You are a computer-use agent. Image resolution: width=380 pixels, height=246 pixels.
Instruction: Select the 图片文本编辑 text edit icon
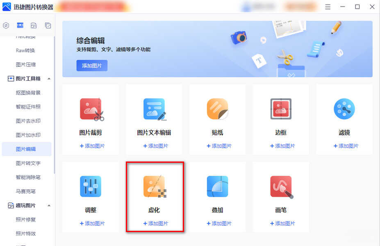155,109
